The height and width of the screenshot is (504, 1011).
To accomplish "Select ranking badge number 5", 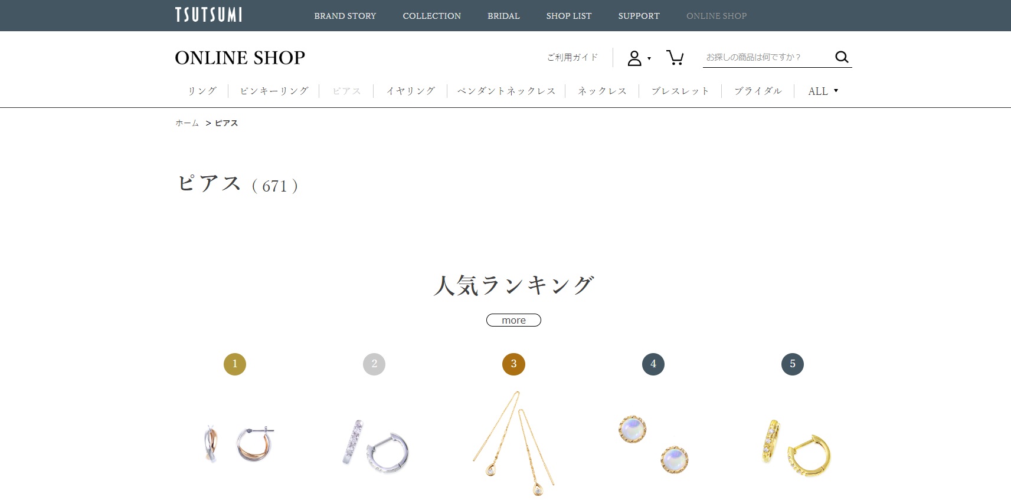I will [793, 364].
